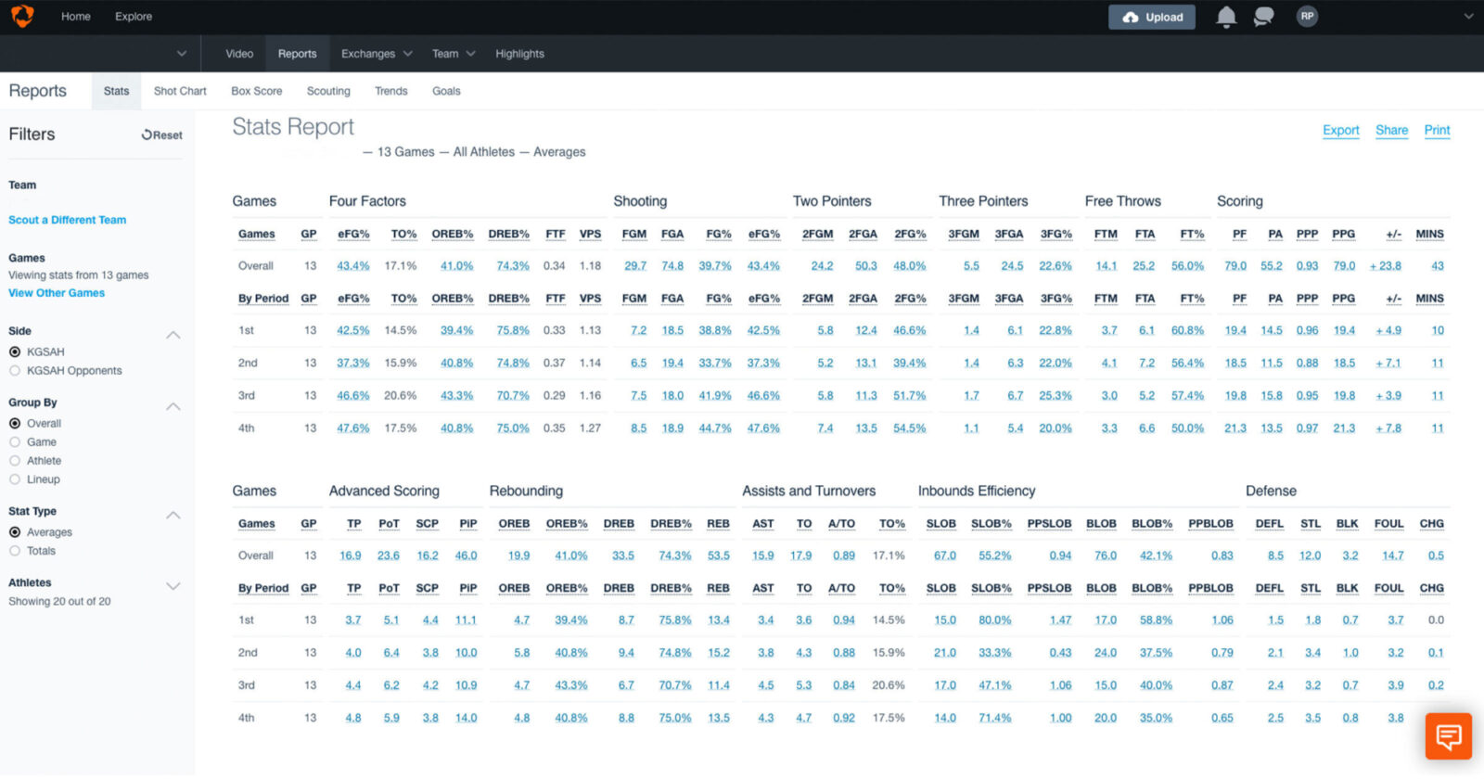Open the messages chat bubble icon

(1263, 17)
